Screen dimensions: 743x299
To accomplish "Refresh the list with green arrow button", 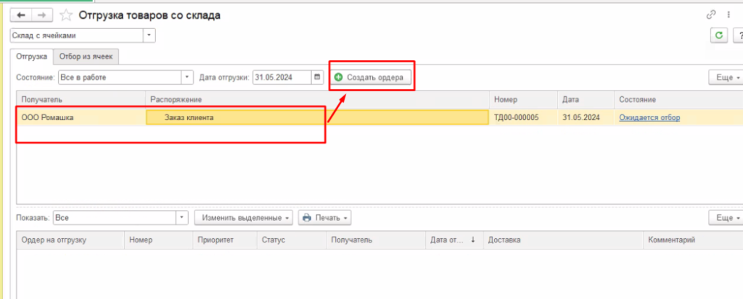I will (718, 35).
